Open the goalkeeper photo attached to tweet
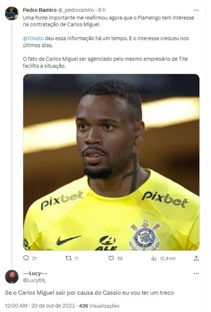This screenshot has width=211, height=312. point(111,162)
